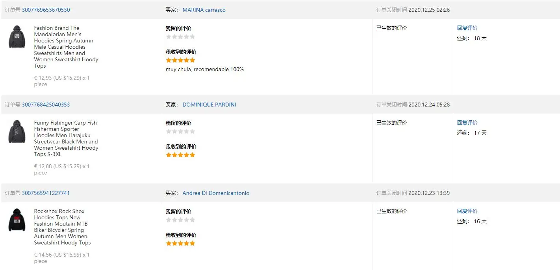
Task: Click the Mandalorian hoodie product thumbnail
Action: (x=17, y=37)
